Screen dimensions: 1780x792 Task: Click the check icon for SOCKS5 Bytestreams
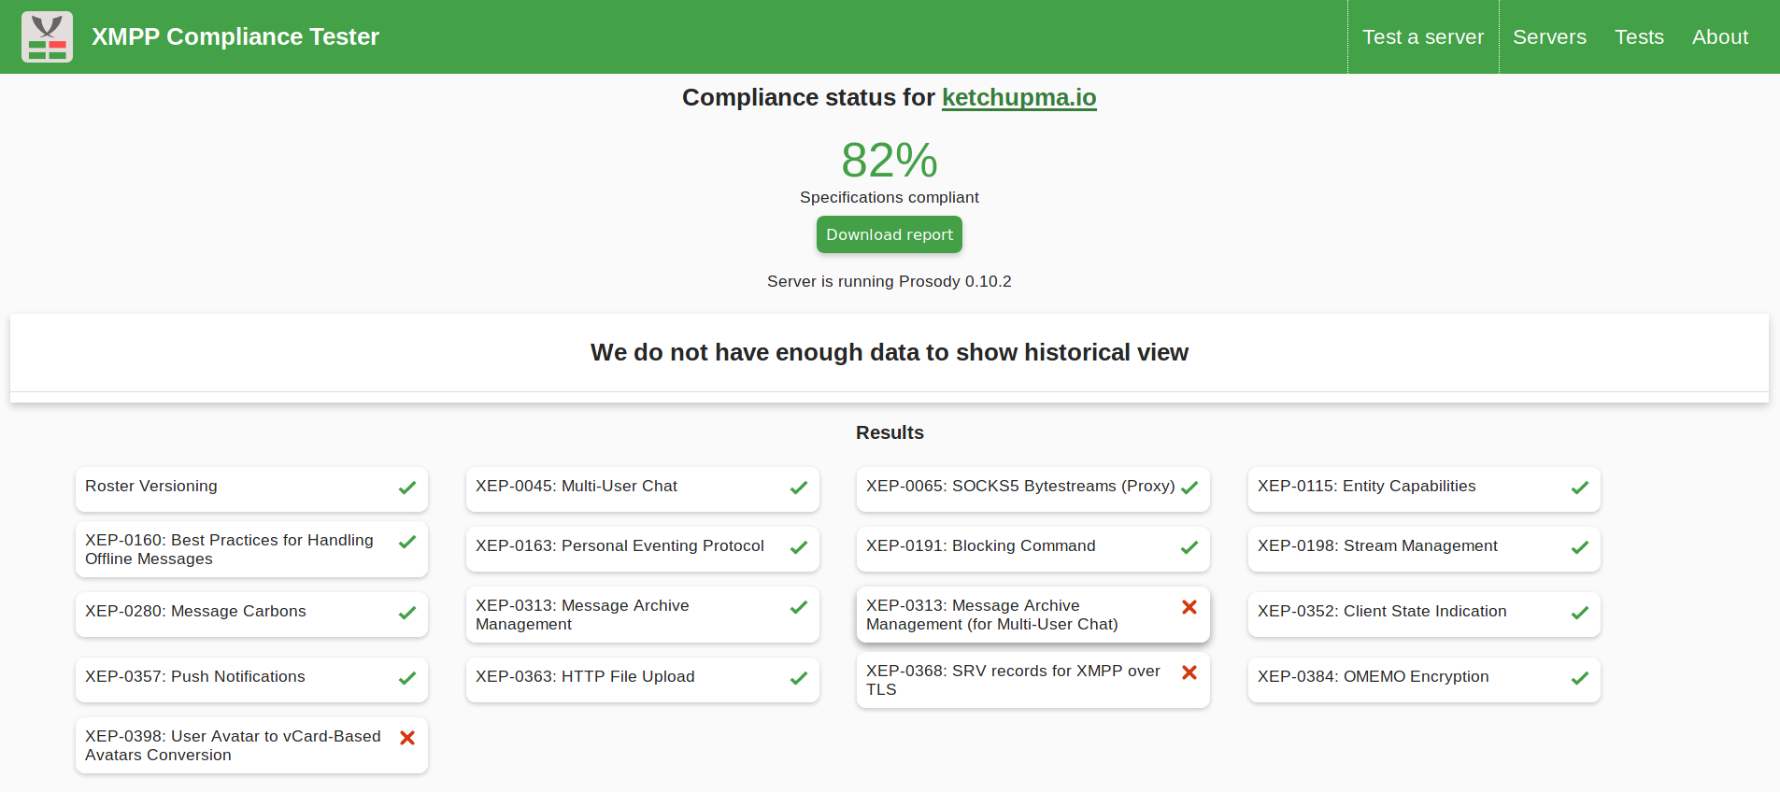point(1189,488)
